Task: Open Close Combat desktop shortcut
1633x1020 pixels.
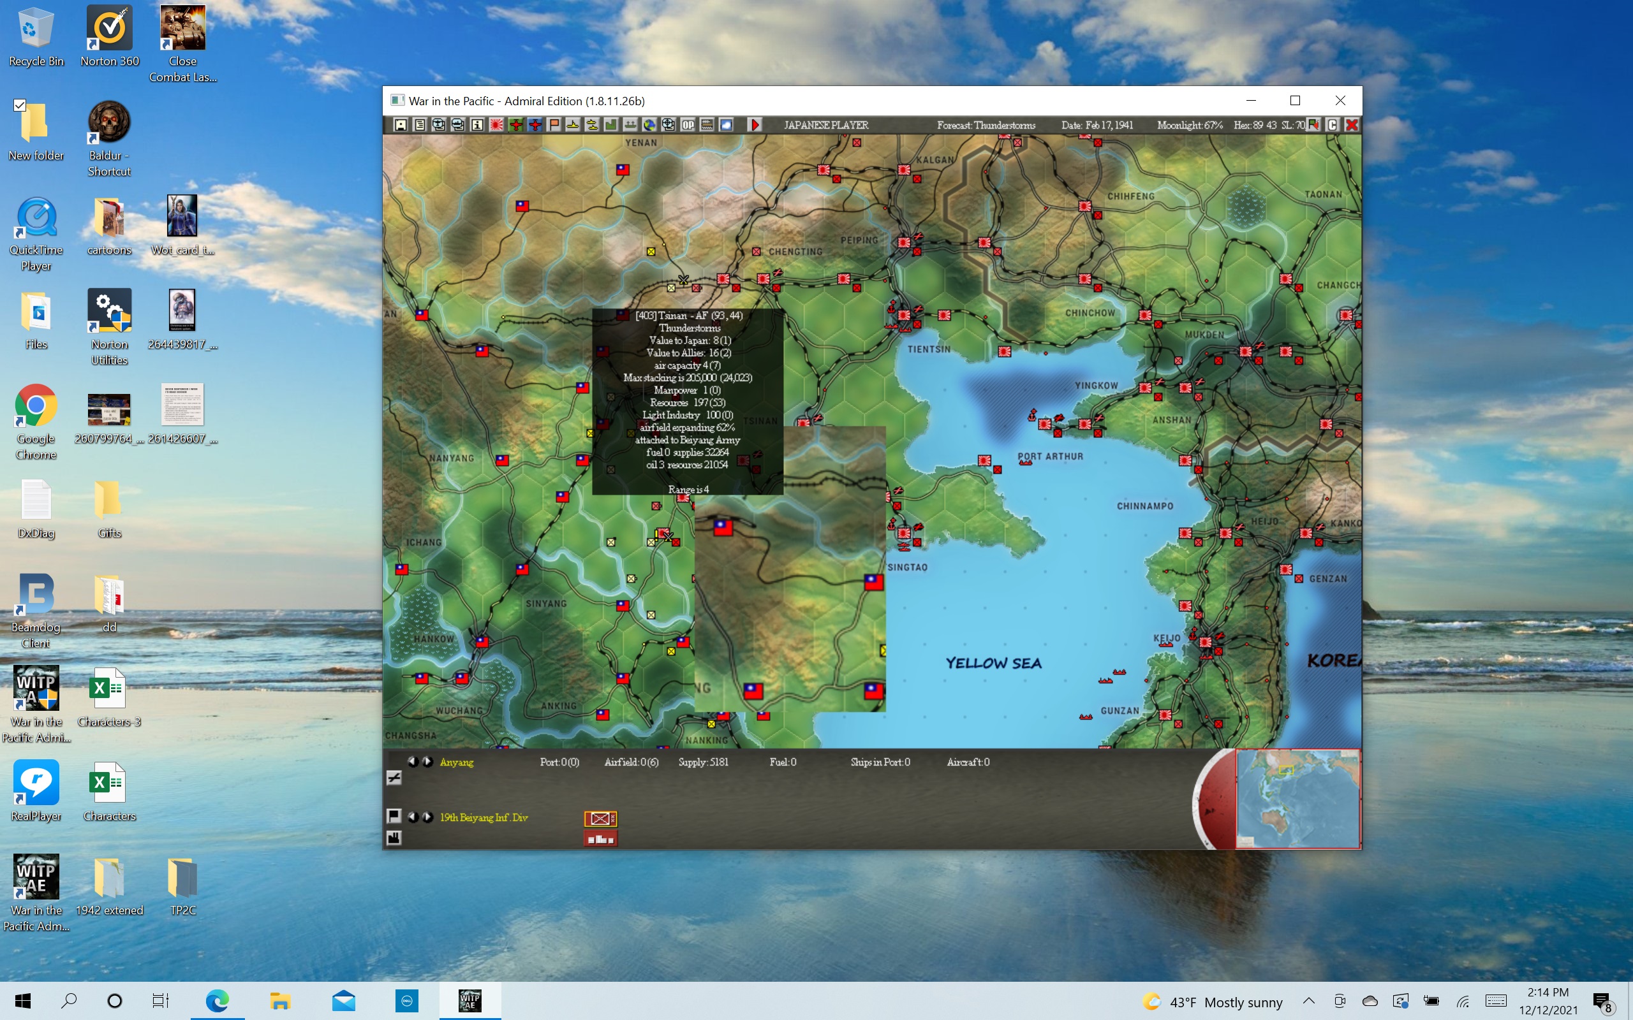Action: pyautogui.click(x=182, y=45)
